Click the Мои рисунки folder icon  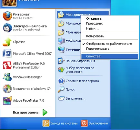tap(61, 23)
